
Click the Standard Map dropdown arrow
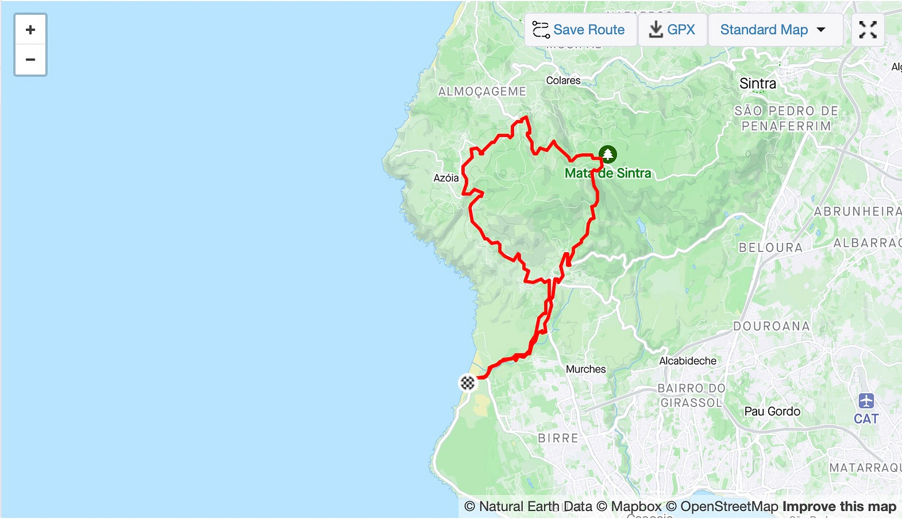coord(821,30)
